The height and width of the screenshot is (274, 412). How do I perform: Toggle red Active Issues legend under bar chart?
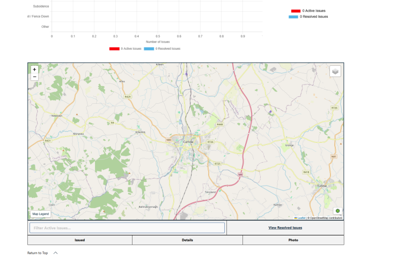(x=126, y=49)
